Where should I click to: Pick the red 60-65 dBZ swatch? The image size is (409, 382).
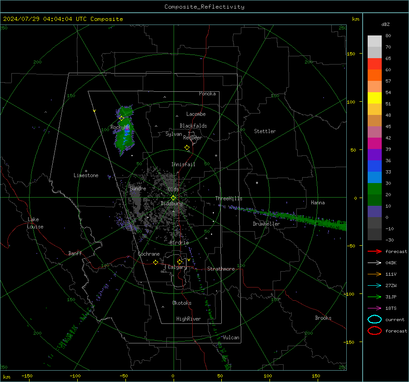374,64
